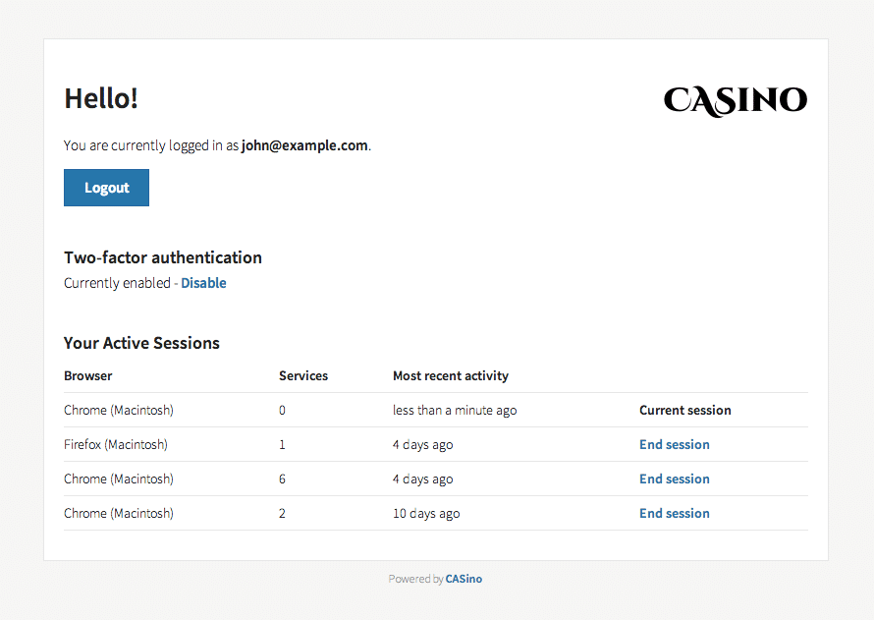Click the 'Currently enabled' status text
The width and height of the screenshot is (874, 620).
click(x=117, y=283)
